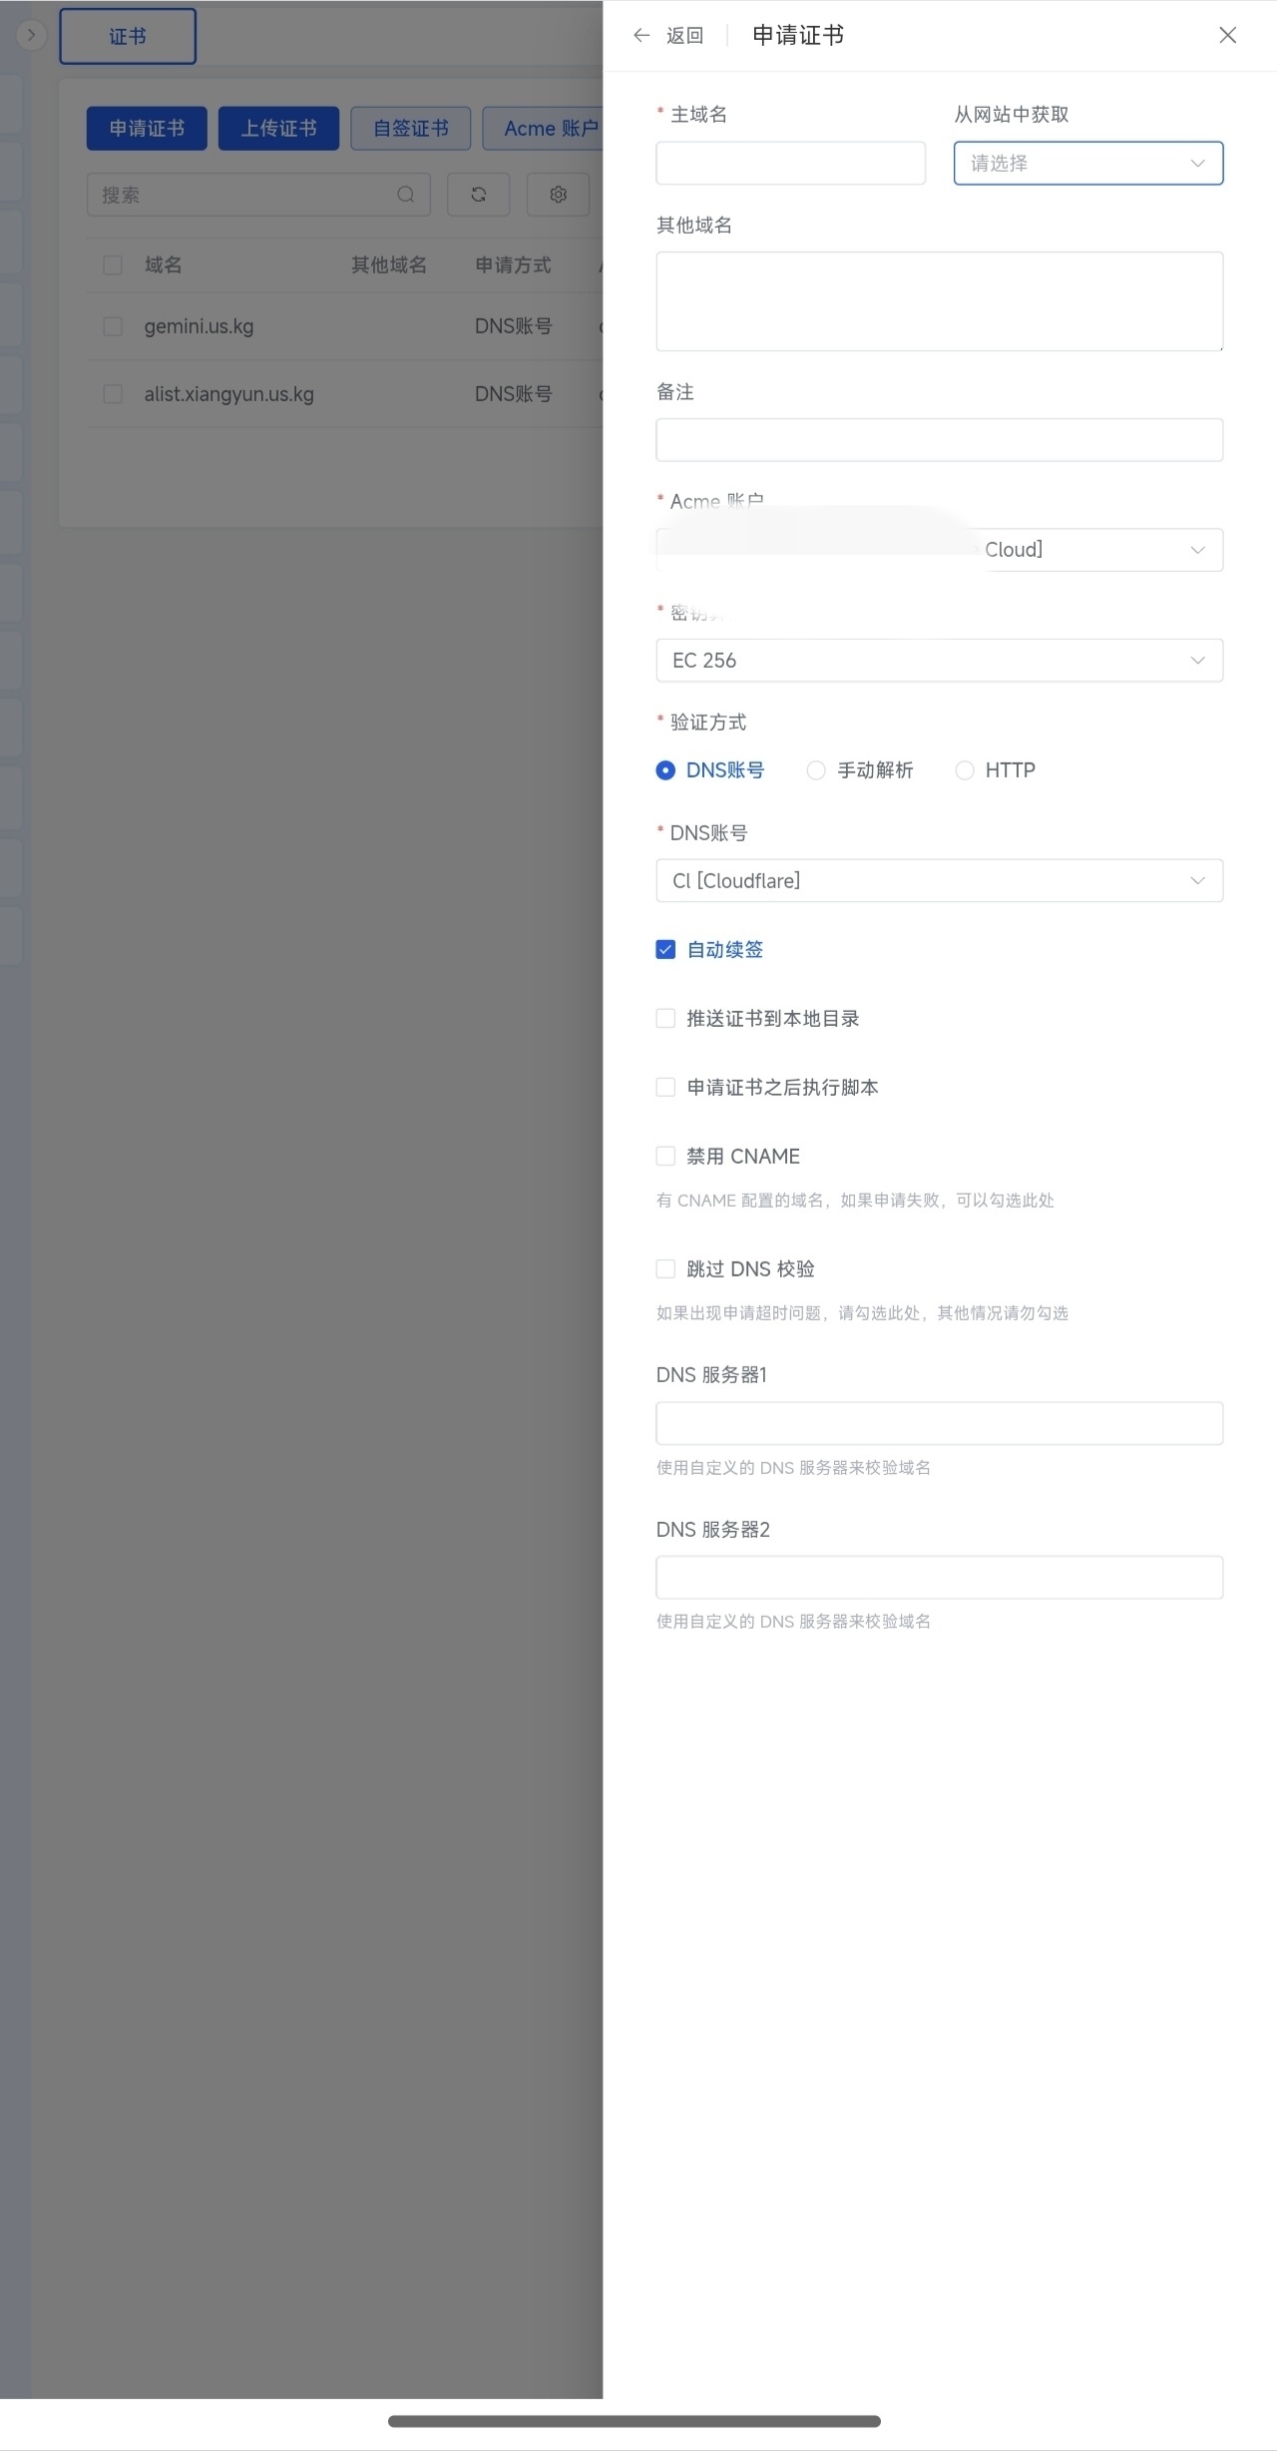Tick the 禁用 CNAME checkbox
This screenshot has width=1277, height=2451.
pyautogui.click(x=665, y=1157)
